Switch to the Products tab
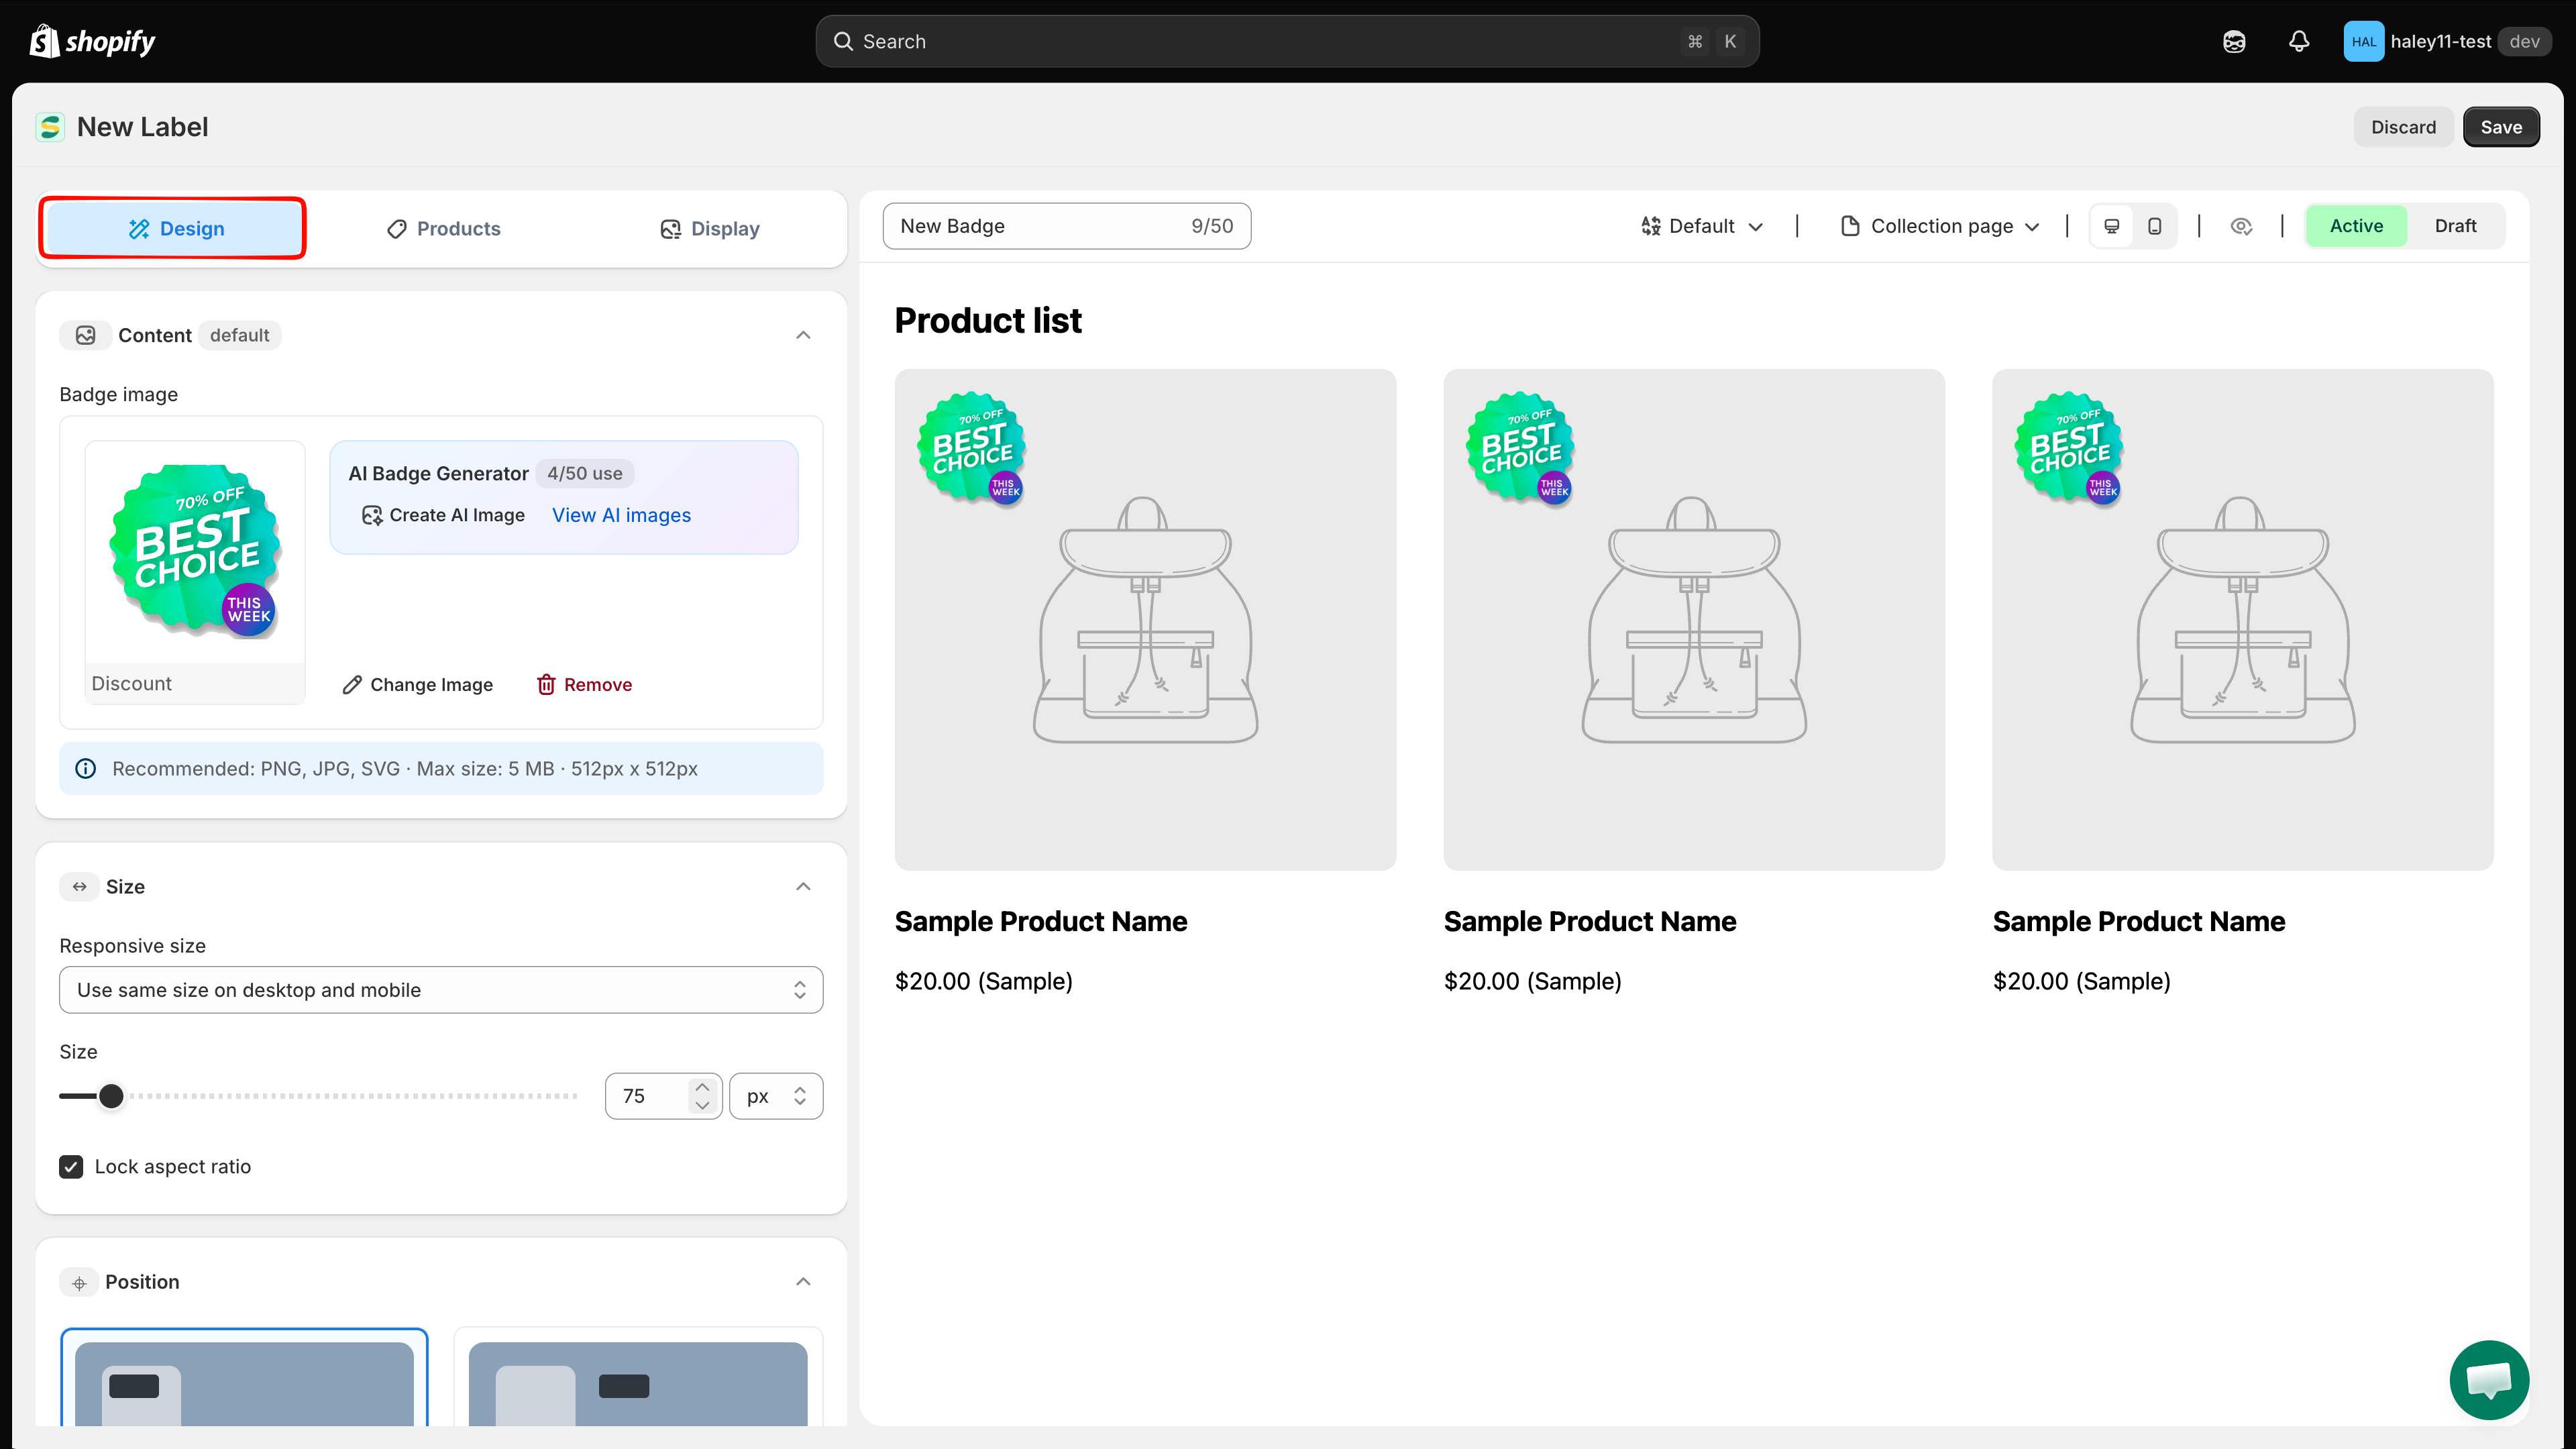The width and height of the screenshot is (2576, 1449). pos(443,229)
